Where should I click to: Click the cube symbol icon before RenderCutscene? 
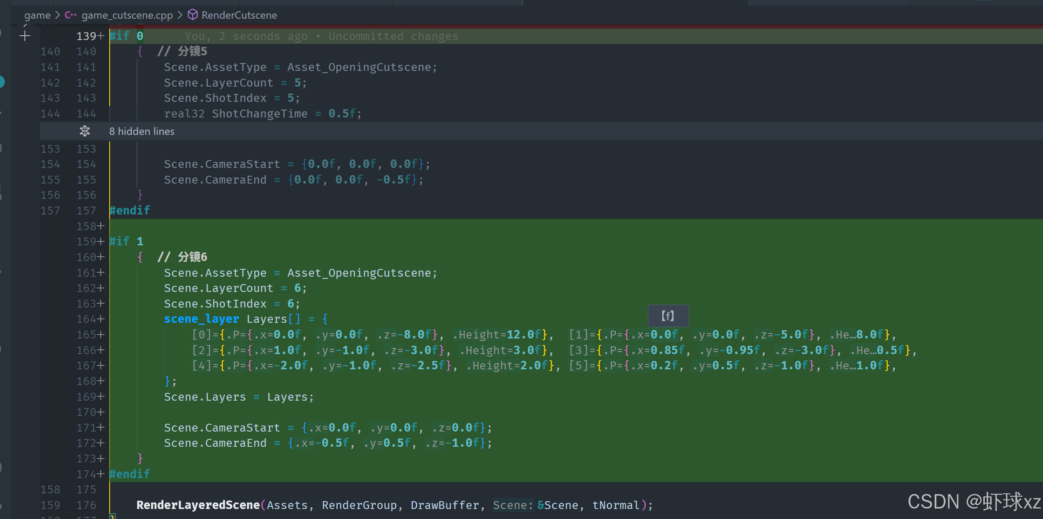192,15
